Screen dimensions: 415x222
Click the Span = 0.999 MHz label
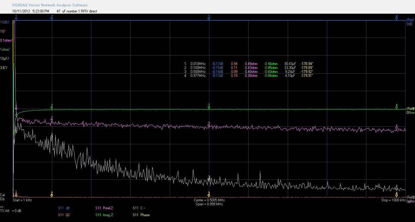tap(209, 204)
